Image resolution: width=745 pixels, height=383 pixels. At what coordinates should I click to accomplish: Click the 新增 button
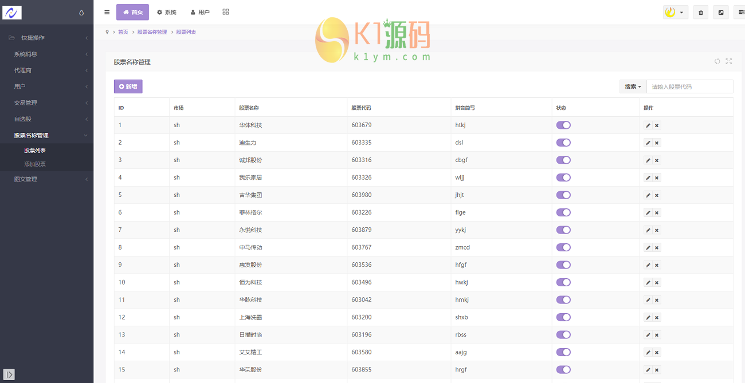click(128, 86)
